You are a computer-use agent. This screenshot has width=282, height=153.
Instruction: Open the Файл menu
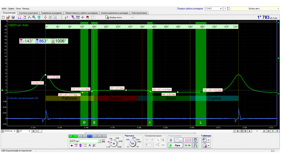[x=4, y=9]
